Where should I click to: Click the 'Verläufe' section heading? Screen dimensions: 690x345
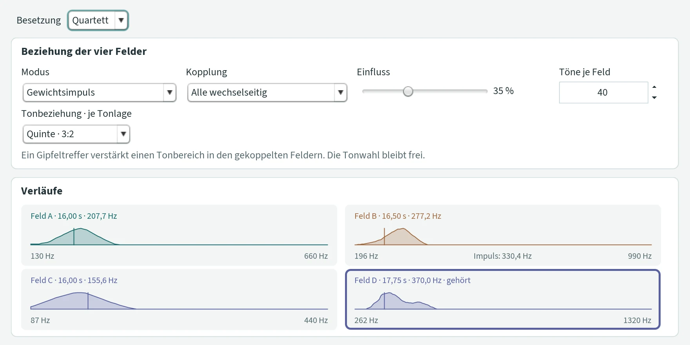click(42, 191)
